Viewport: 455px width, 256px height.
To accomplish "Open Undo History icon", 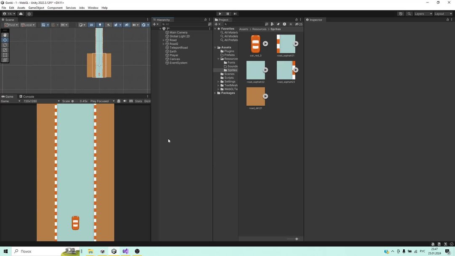I will coord(401,13).
